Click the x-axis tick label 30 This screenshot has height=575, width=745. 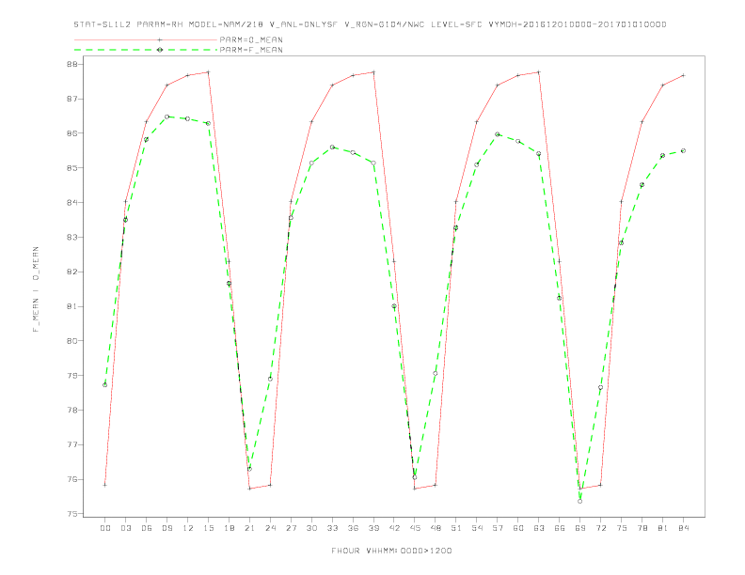pos(311,528)
